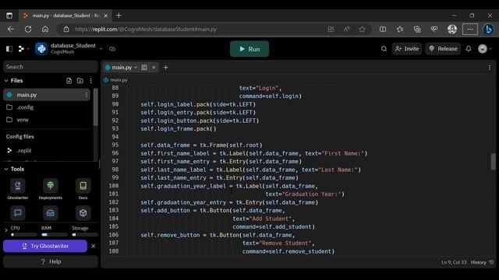Open the .replit config file
This screenshot has width=499, height=280.
(x=24, y=150)
